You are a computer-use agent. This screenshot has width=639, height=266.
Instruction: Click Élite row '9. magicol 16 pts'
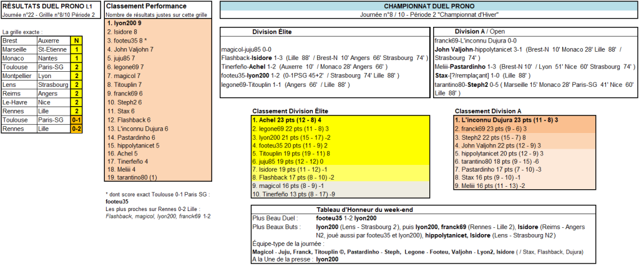[340, 185]
